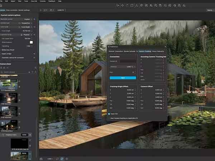The height and width of the screenshot is (161, 215).
Task: Click the circled highlighted icon in bottom bar
Action: coord(62,158)
